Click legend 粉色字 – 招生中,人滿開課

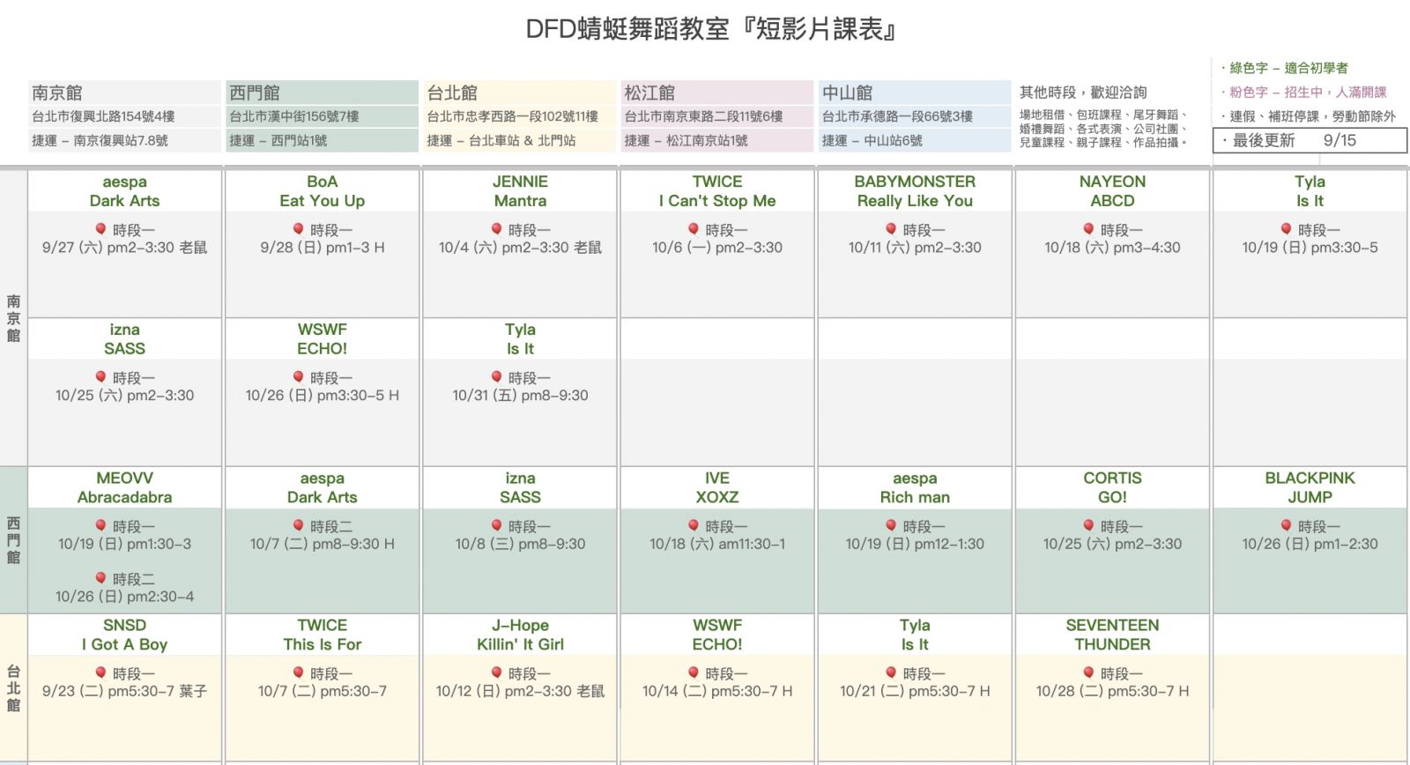coord(1303,92)
